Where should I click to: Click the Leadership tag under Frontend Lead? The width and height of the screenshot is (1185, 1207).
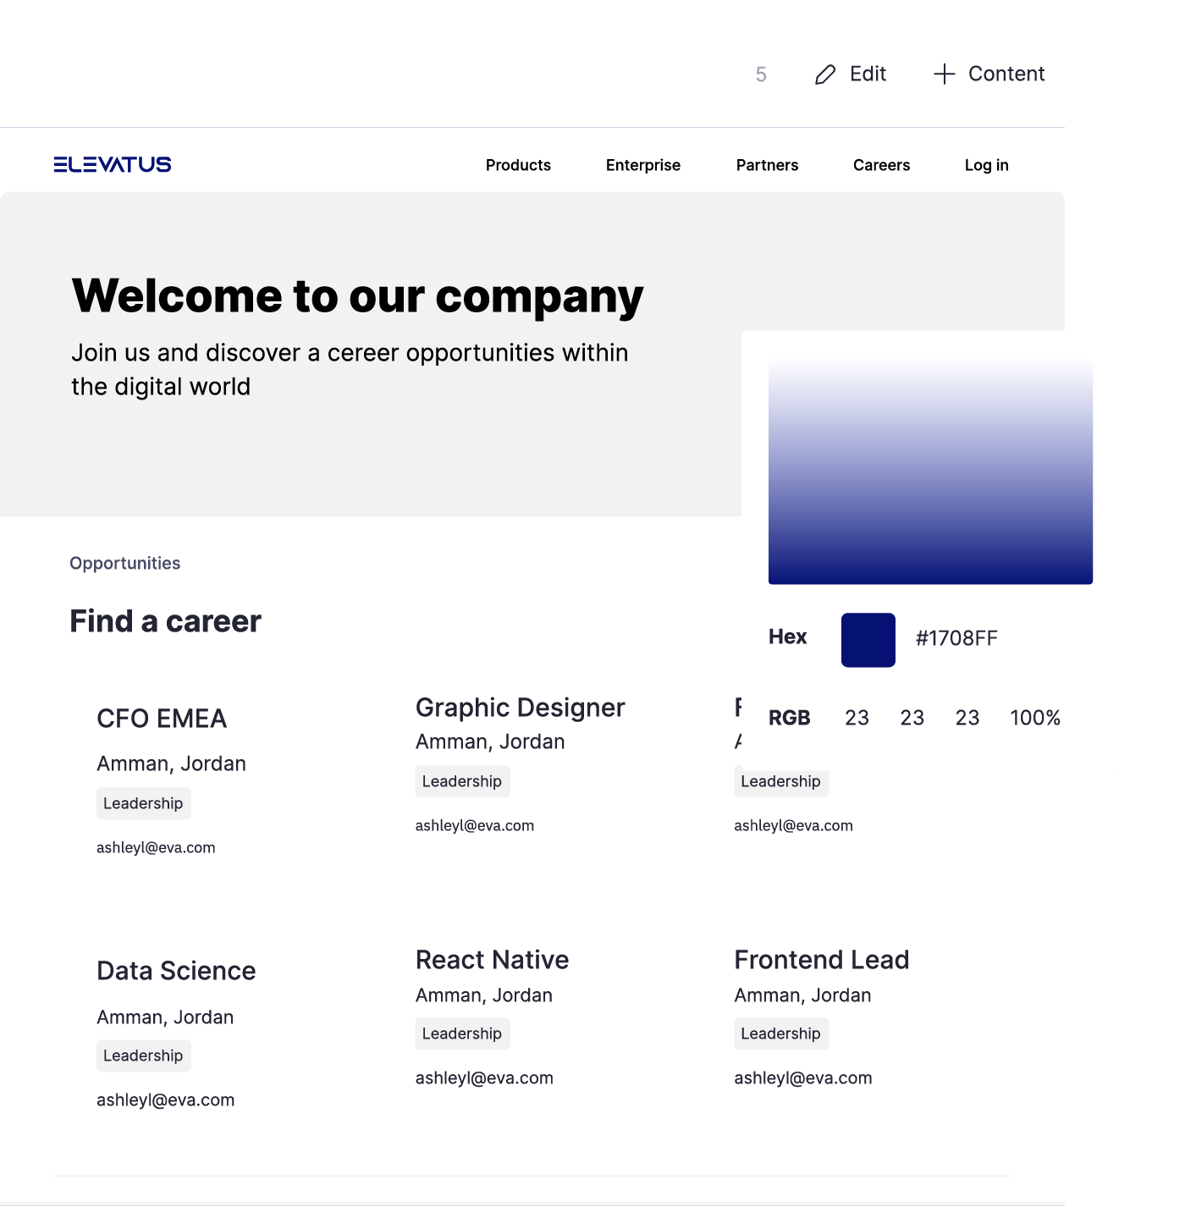(x=780, y=1033)
